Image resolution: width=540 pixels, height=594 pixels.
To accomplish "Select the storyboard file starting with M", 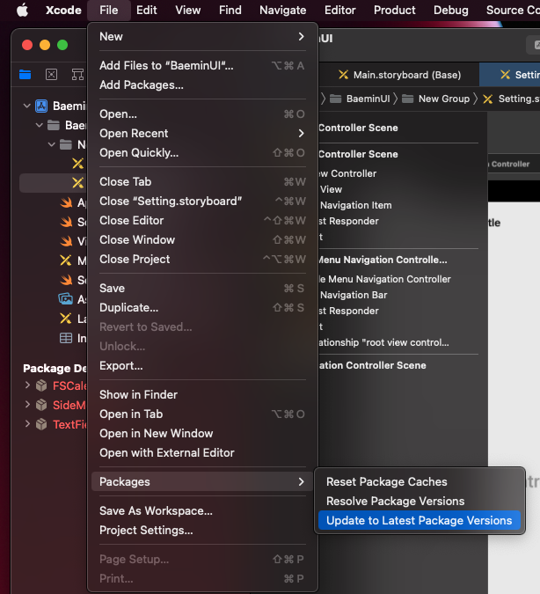I will (x=65, y=260).
